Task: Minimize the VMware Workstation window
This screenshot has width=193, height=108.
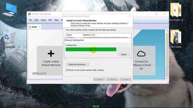Action: 148,14
